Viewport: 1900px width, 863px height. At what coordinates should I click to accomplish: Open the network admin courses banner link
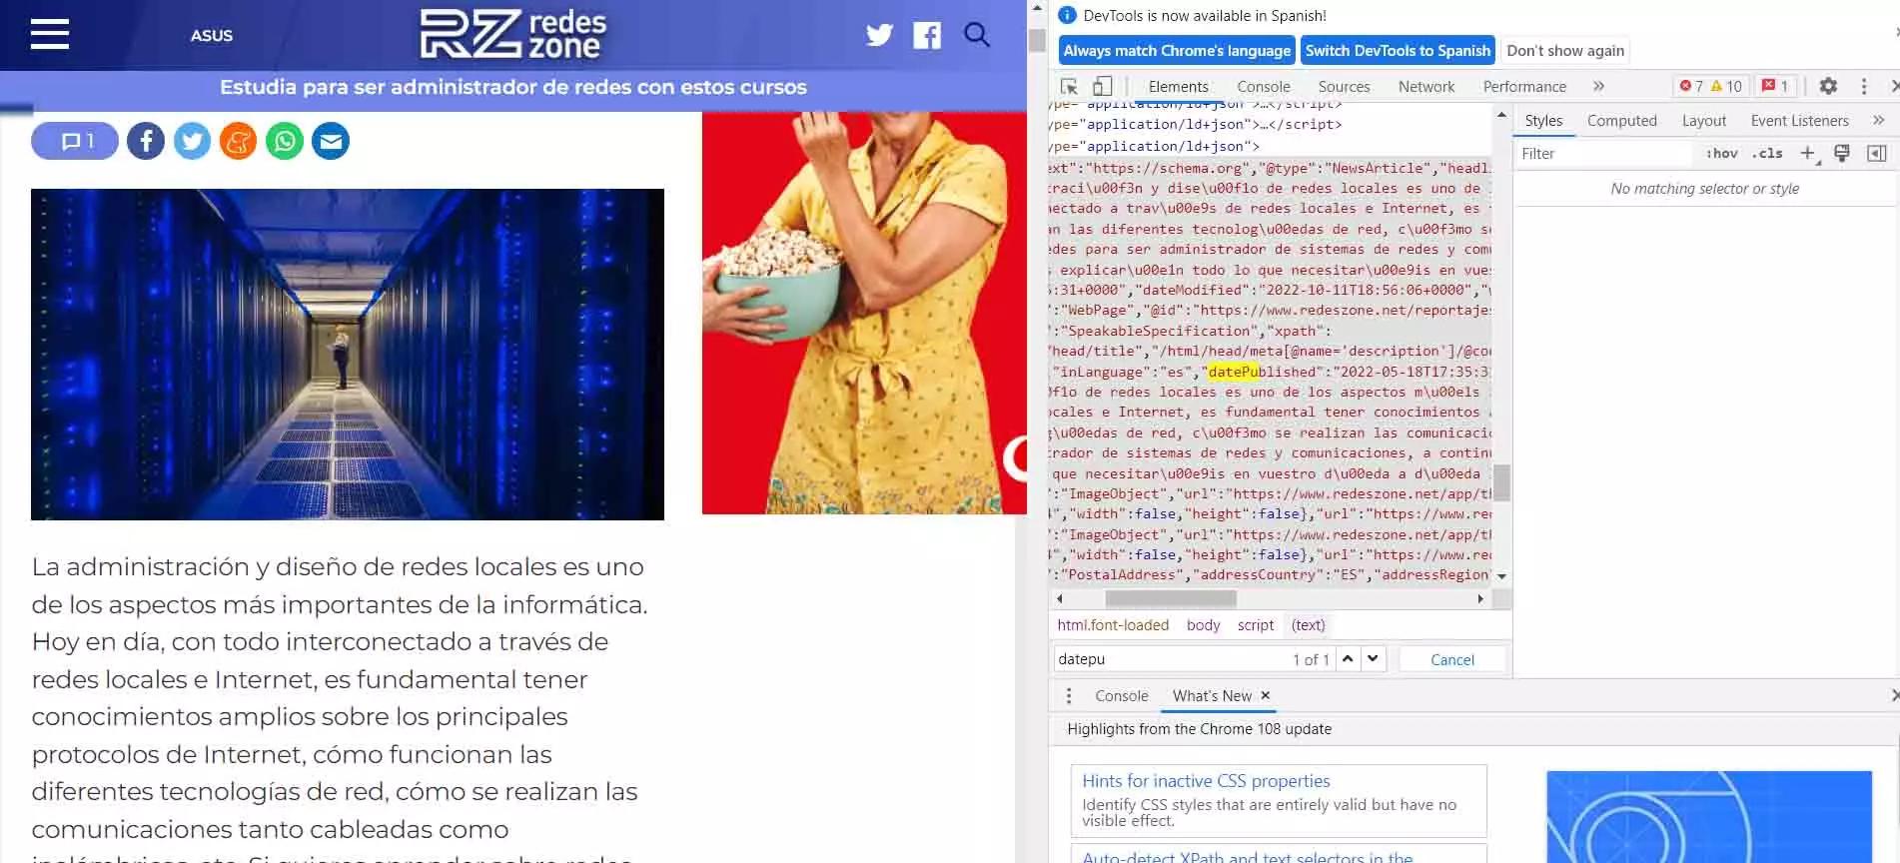click(x=513, y=87)
